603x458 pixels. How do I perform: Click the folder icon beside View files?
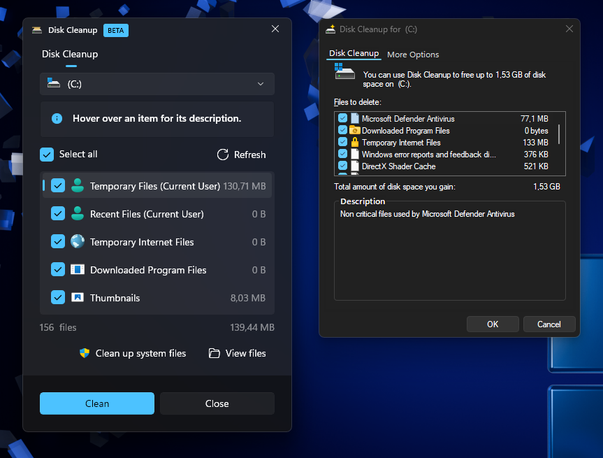pos(215,353)
